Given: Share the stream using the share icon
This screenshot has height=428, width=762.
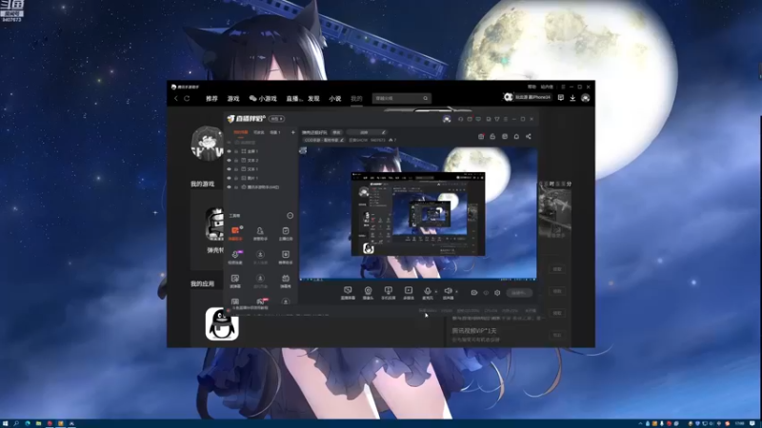Looking at the screenshot, I should [x=529, y=137].
